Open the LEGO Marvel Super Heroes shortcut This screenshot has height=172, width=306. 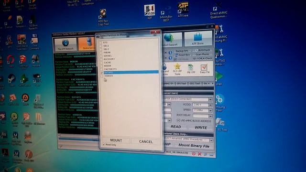click(22, 42)
